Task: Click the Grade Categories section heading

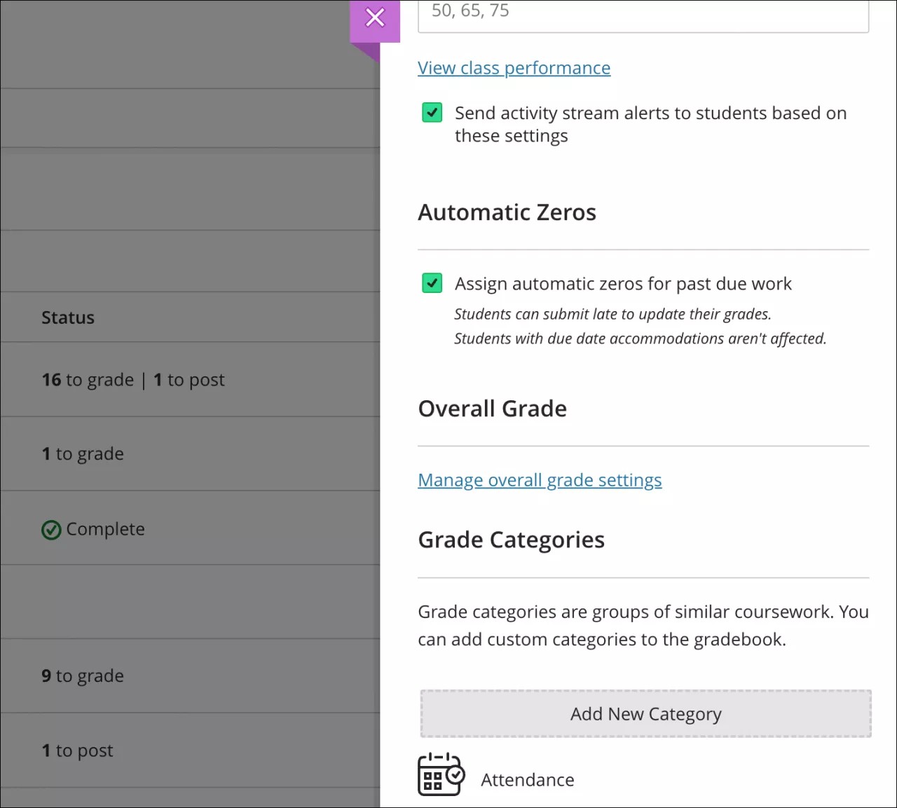Action: [x=511, y=540]
